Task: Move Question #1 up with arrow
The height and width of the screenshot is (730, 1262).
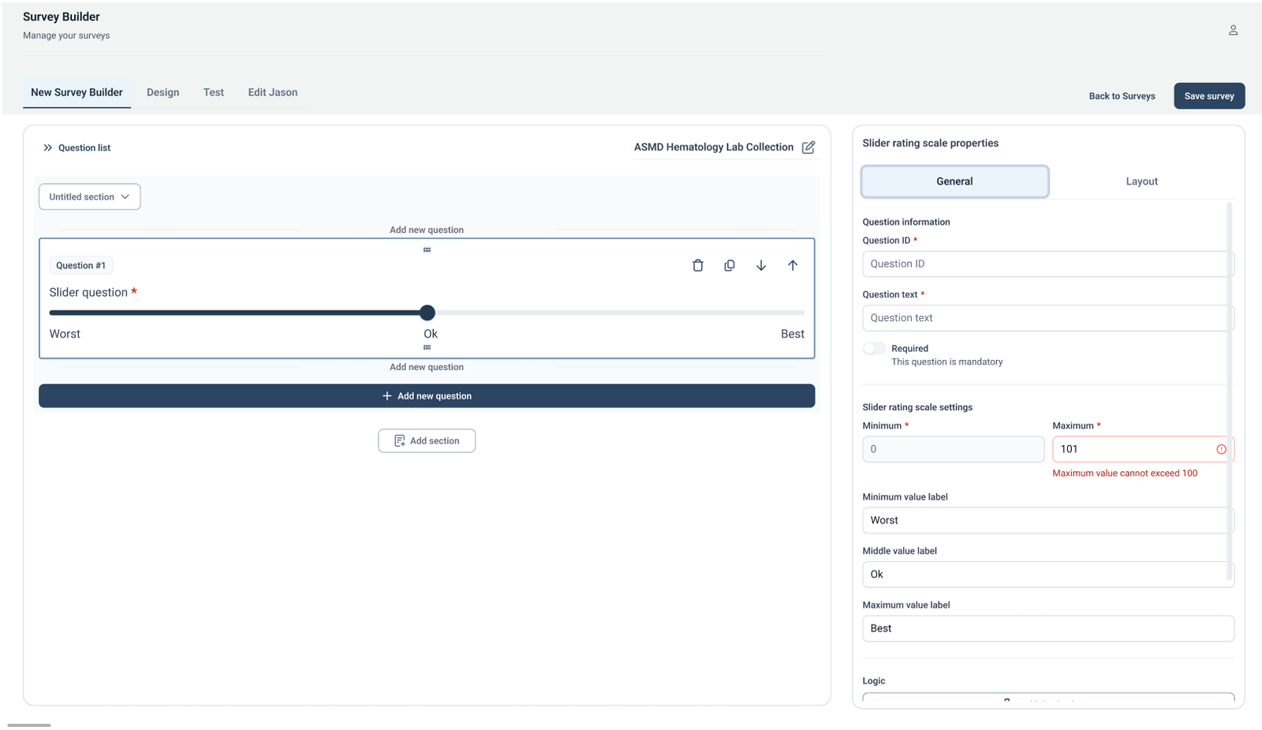Action: [792, 265]
